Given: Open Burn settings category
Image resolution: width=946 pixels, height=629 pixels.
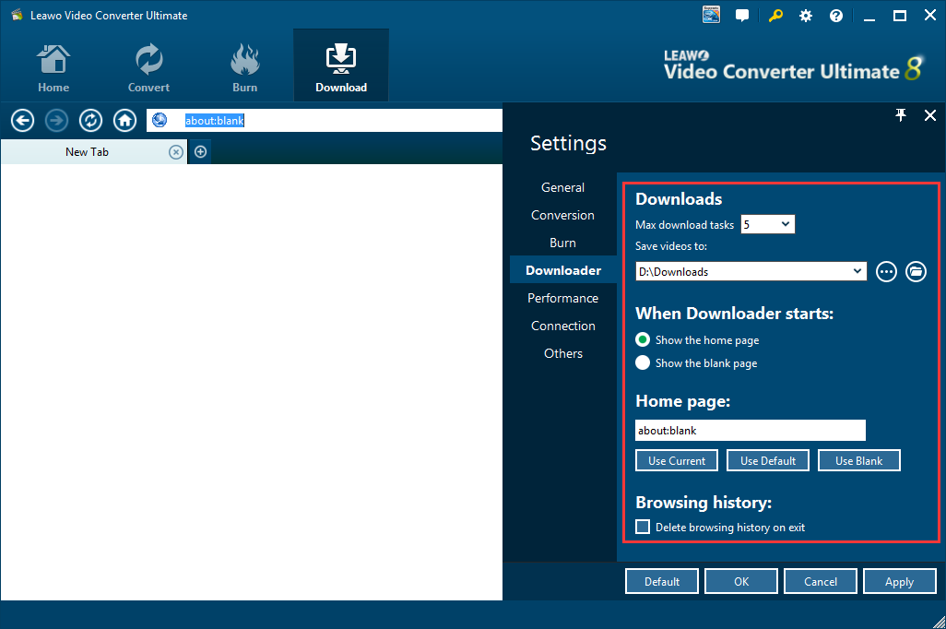Looking at the screenshot, I should [562, 243].
